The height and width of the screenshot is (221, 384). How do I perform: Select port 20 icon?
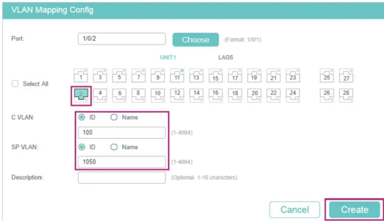click(x=254, y=95)
